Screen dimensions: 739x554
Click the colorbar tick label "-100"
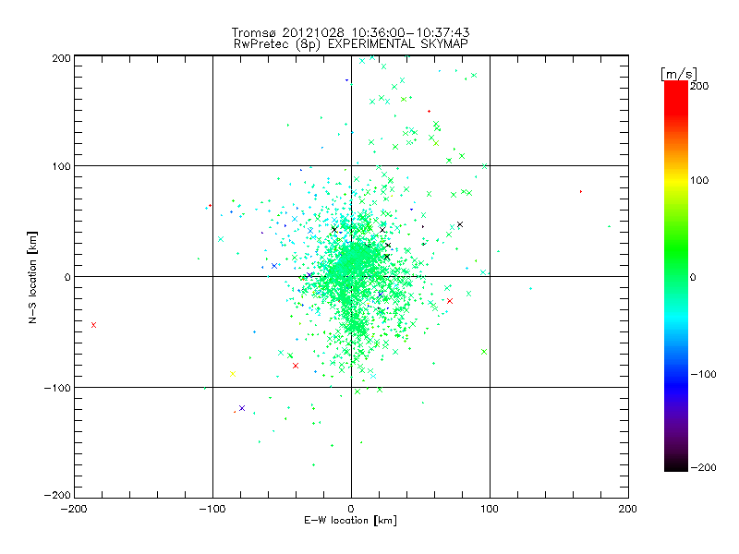click(x=703, y=375)
